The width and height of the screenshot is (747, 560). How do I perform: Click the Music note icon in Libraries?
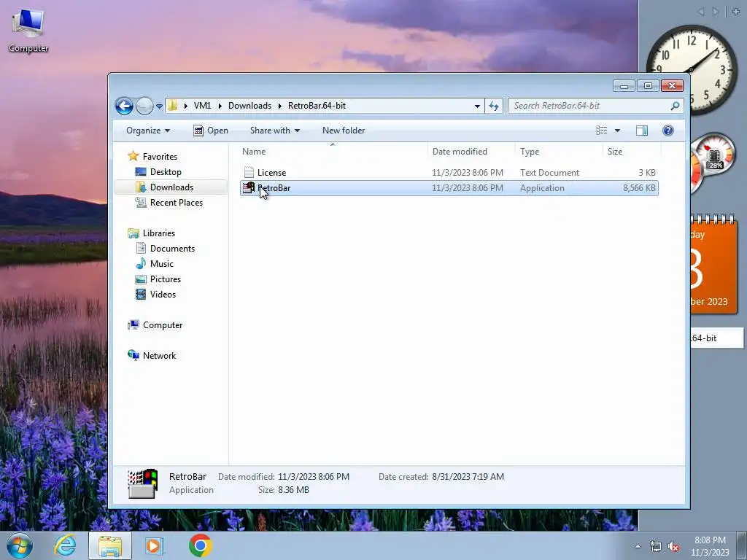(x=141, y=263)
